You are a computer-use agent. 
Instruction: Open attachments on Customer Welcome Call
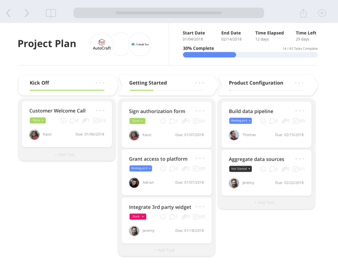pyautogui.click(x=86, y=121)
